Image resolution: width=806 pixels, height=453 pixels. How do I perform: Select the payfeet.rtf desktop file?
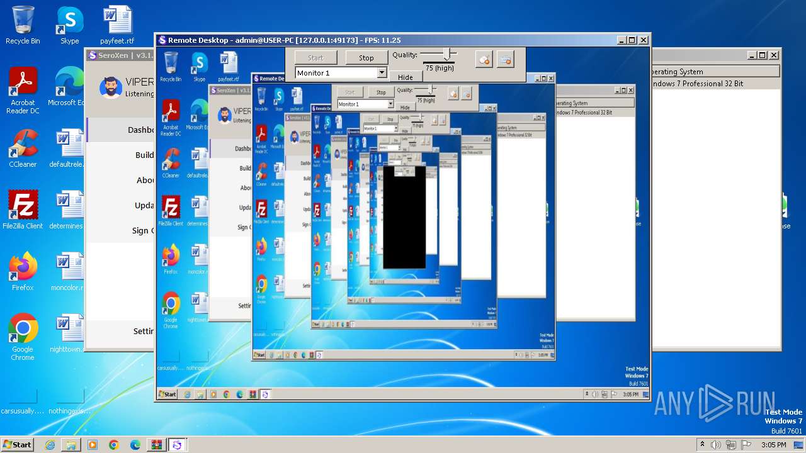pyautogui.click(x=117, y=26)
